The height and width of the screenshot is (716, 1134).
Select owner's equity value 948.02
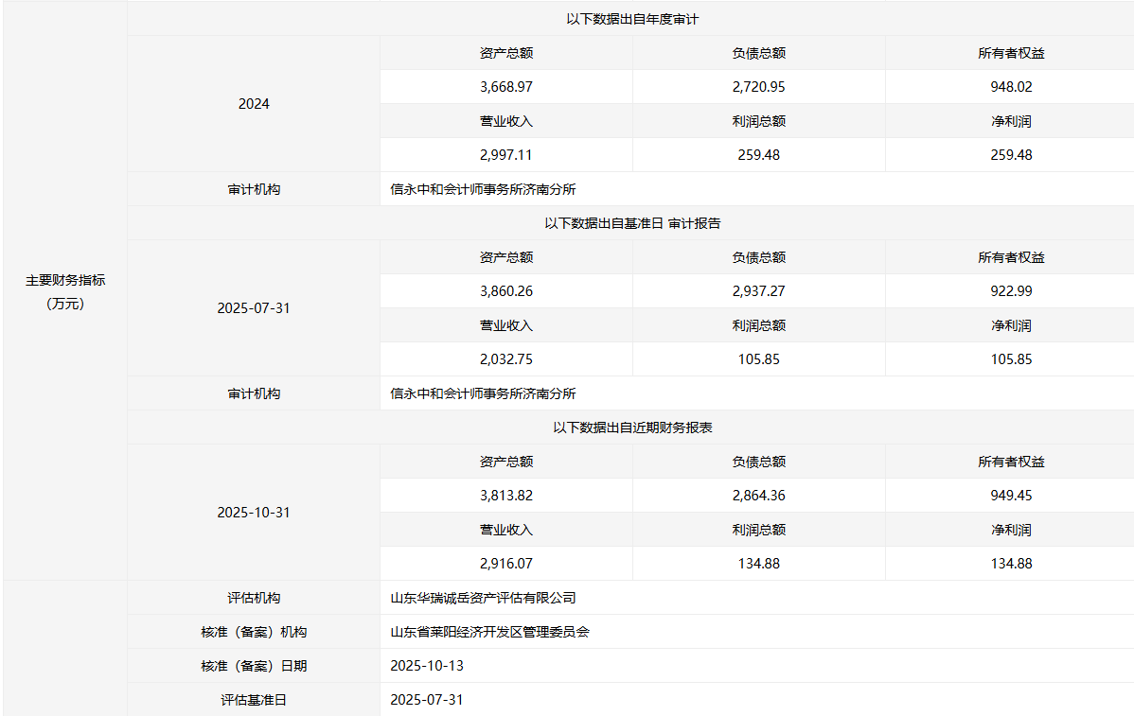1011,87
